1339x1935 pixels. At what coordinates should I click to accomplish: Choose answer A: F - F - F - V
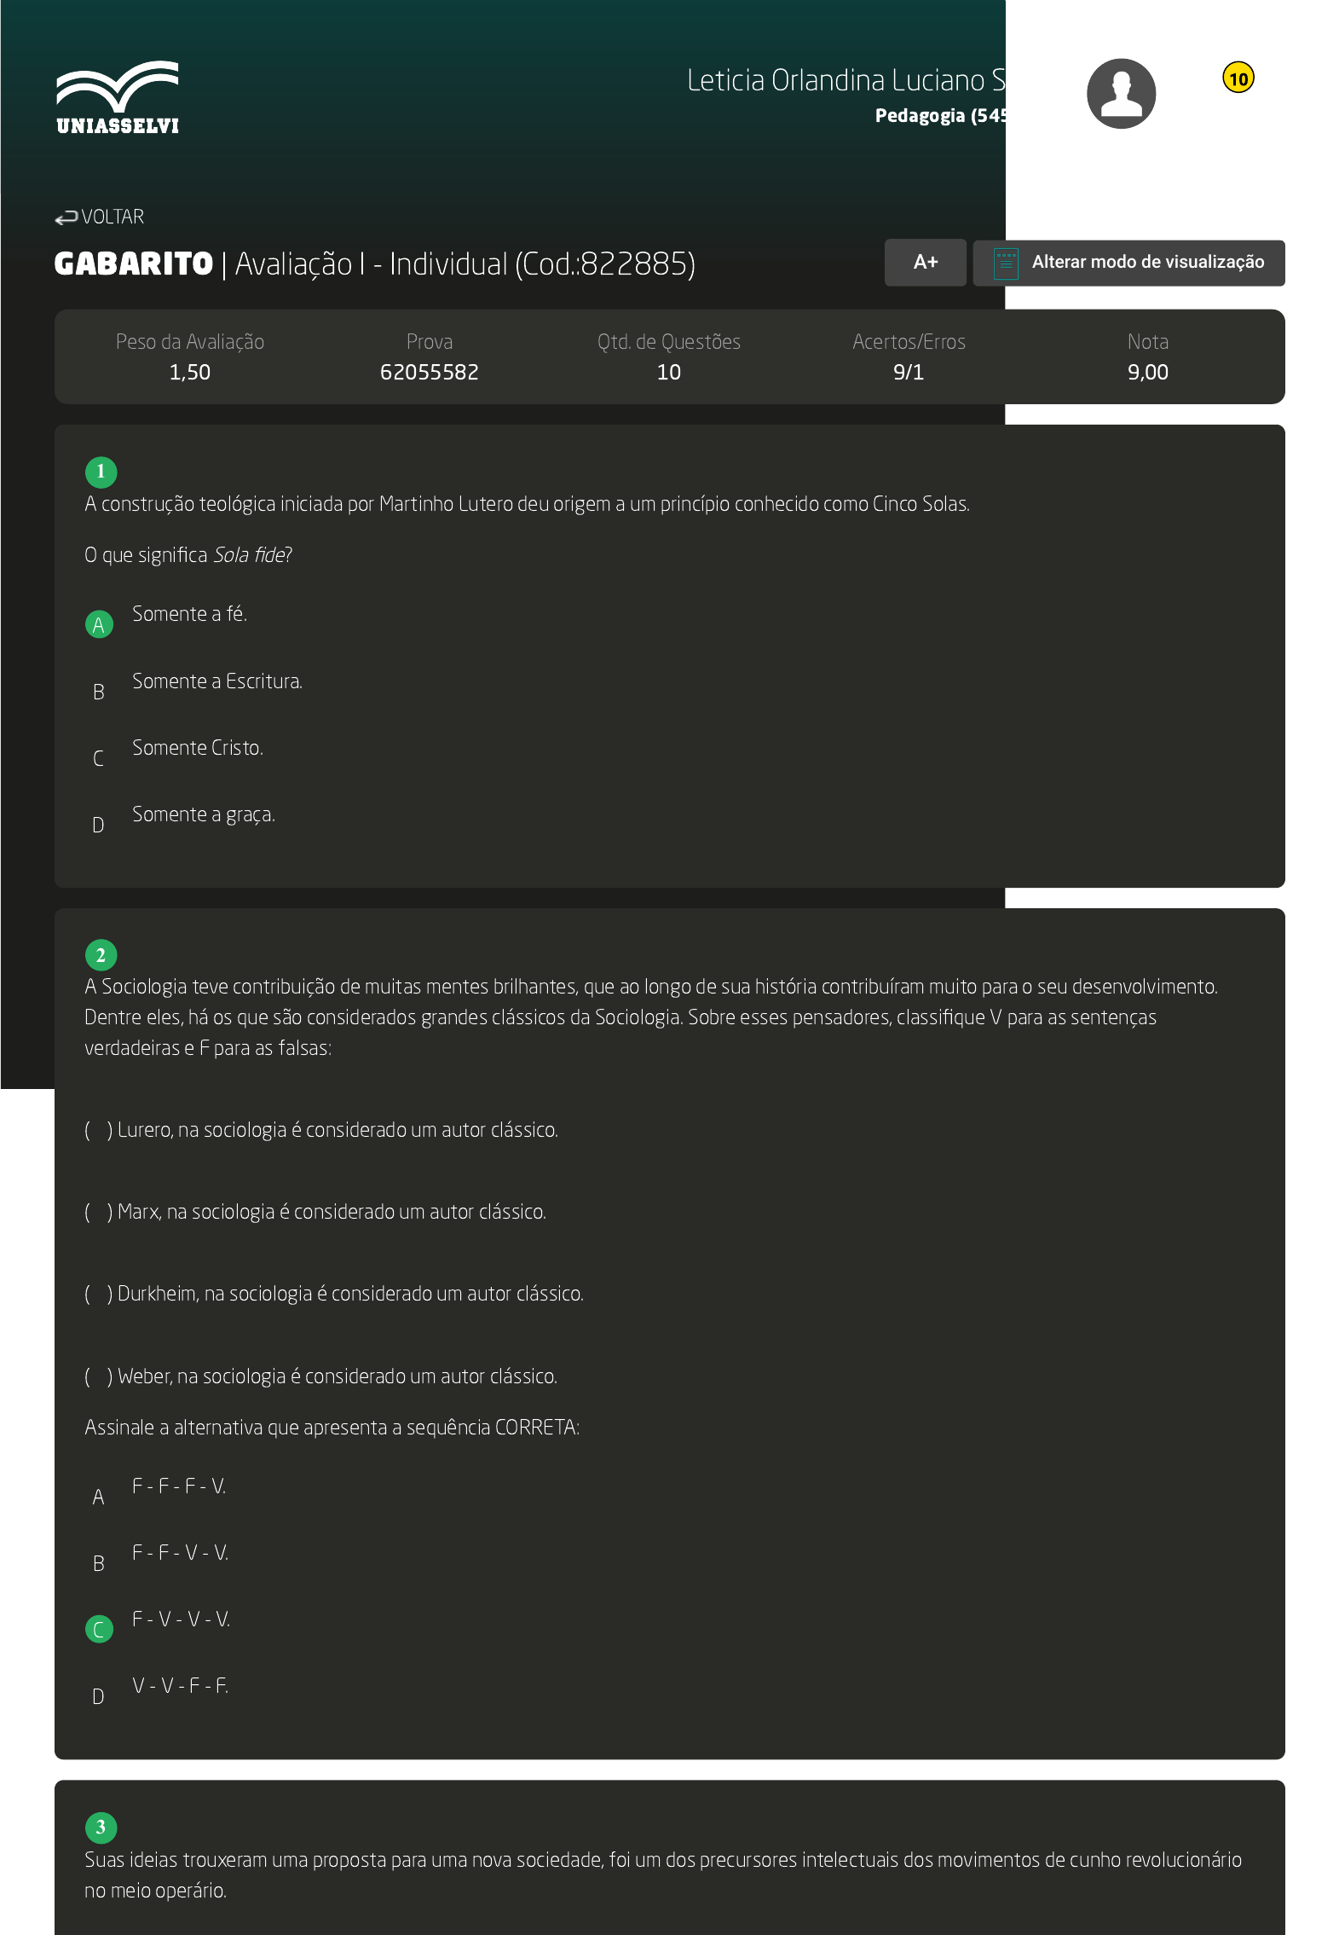(99, 1497)
